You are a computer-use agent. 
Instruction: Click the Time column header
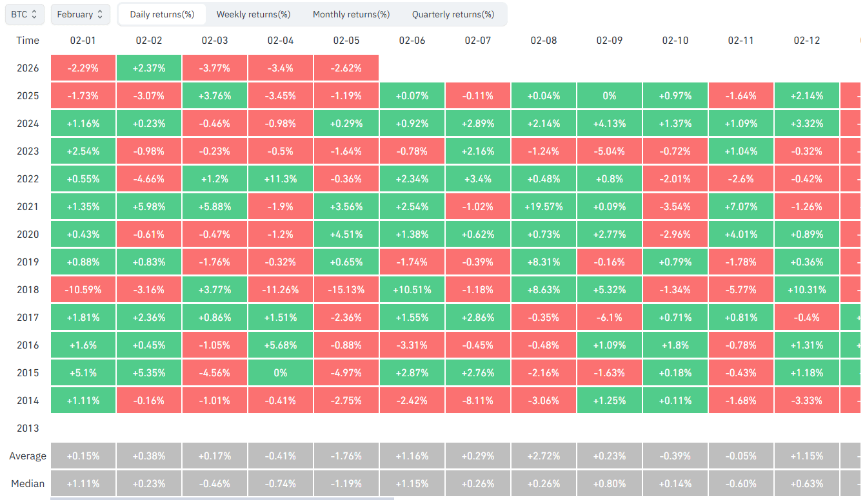[x=28, y=41]
